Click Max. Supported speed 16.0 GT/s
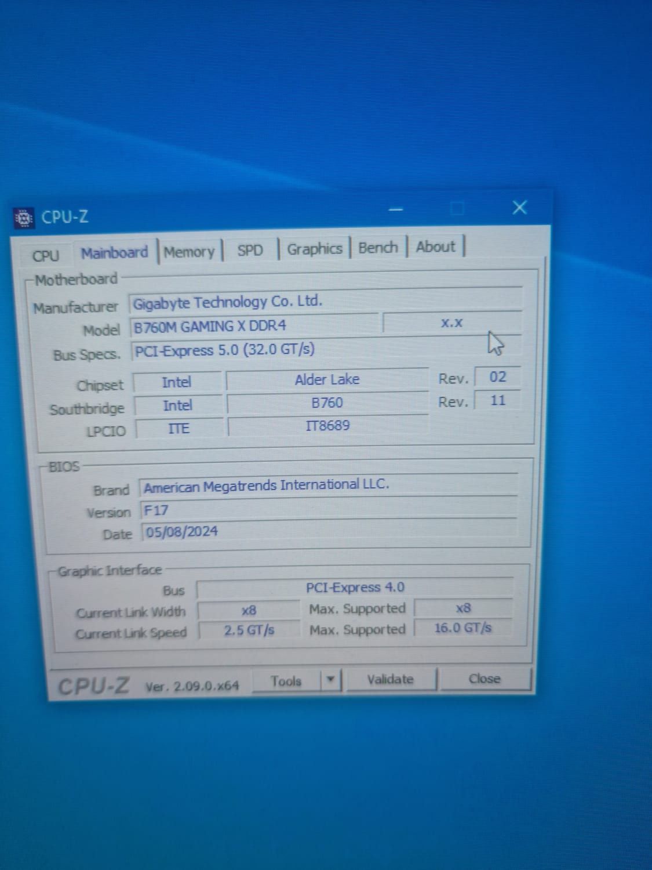 (464, 628)
